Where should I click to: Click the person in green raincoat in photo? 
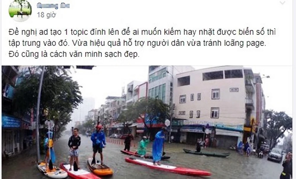click(143, 146)
